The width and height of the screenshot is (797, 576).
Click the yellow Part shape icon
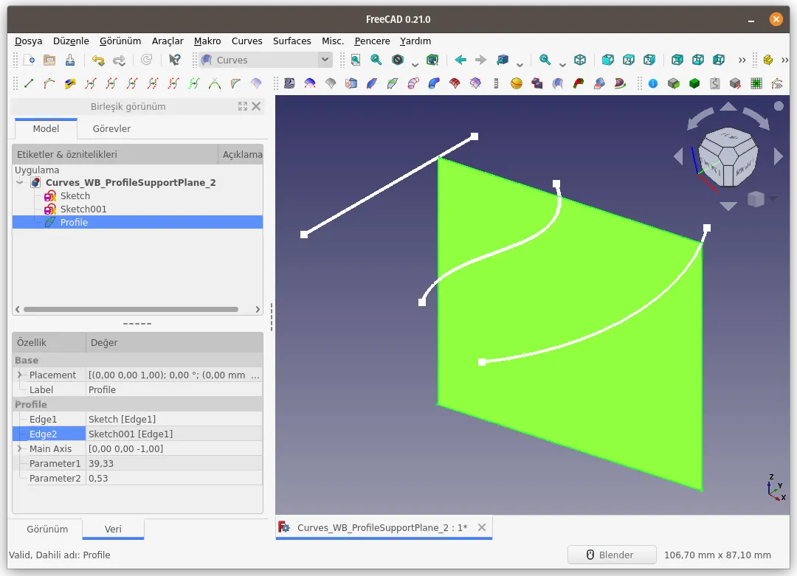pyautogui.click(x=768, y=60)
